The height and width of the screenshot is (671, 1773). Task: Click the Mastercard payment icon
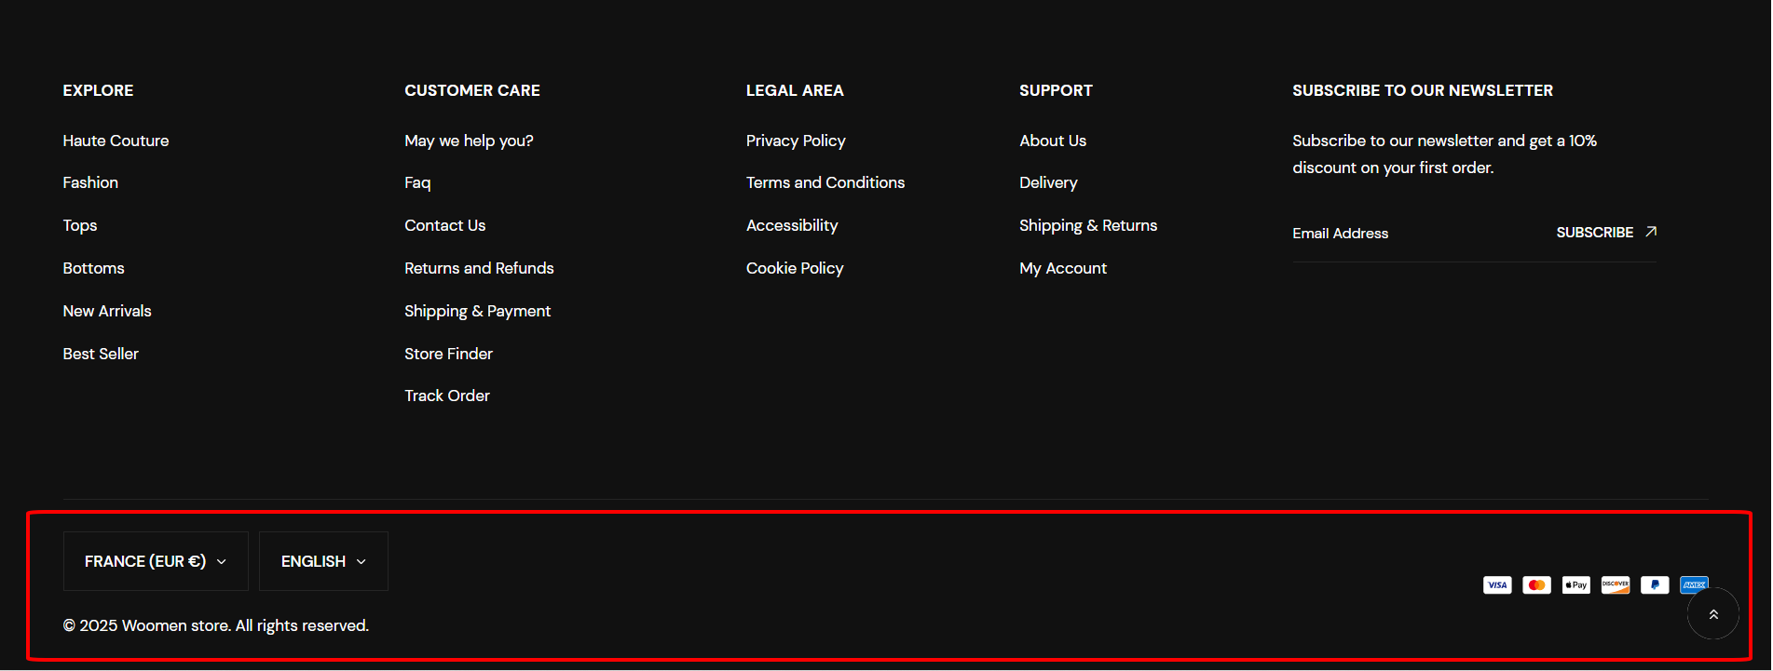(1536, 585)
